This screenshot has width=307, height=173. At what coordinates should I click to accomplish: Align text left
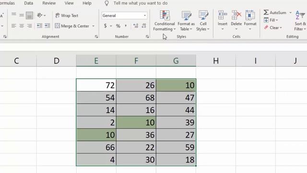(14, 25)
